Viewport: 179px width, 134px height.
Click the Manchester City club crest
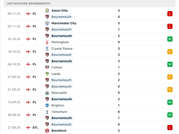(x=47, y=23)
